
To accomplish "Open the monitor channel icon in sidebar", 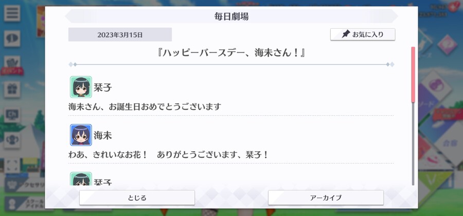I will tap(12, 115).
